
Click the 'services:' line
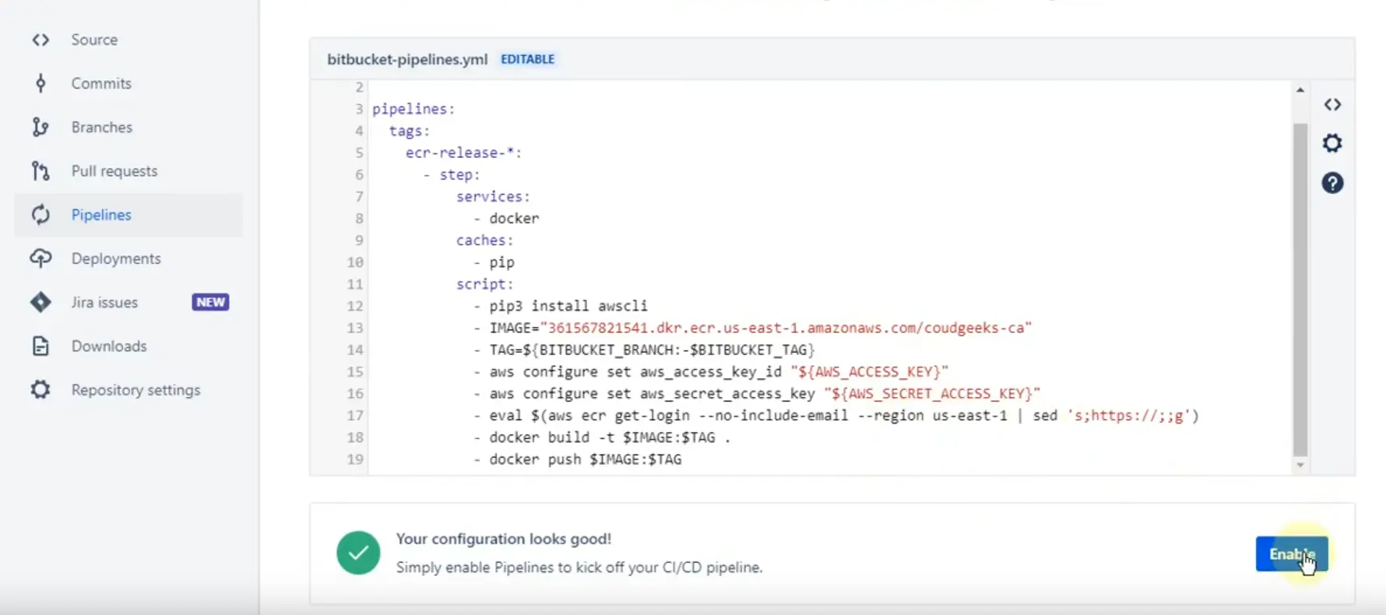pos(493,196)
